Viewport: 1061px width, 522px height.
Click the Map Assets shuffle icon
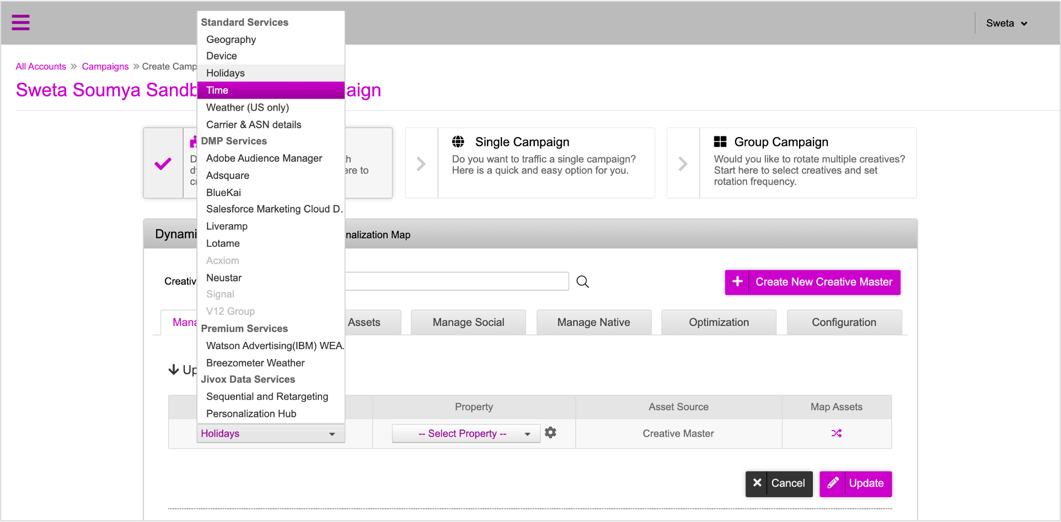click(x=836, y=433)
